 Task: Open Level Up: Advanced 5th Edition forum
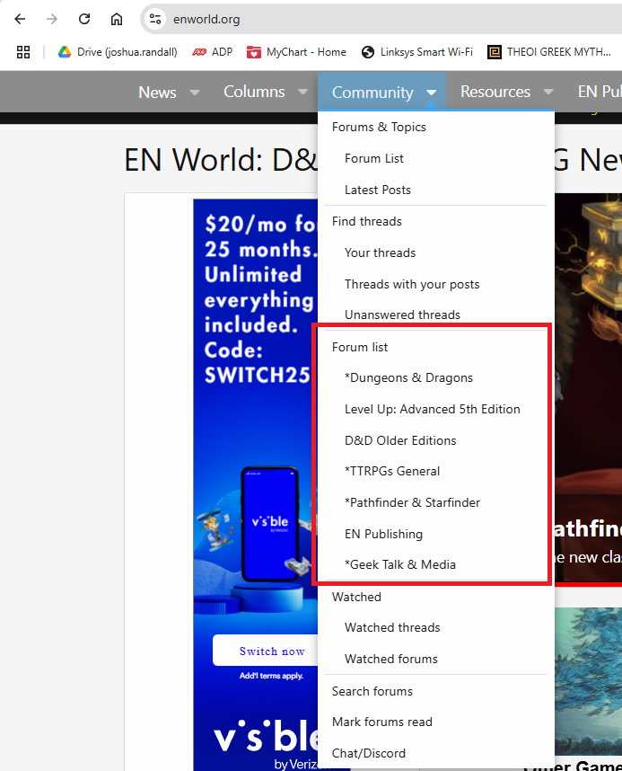click(433, 409)
